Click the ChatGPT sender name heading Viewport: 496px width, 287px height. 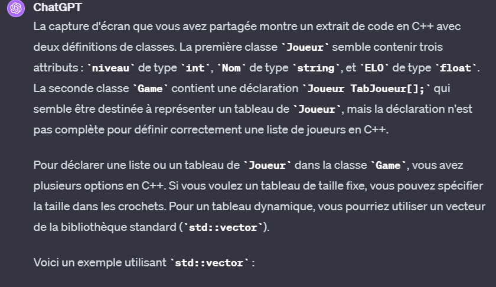click(x=58, y=7)
